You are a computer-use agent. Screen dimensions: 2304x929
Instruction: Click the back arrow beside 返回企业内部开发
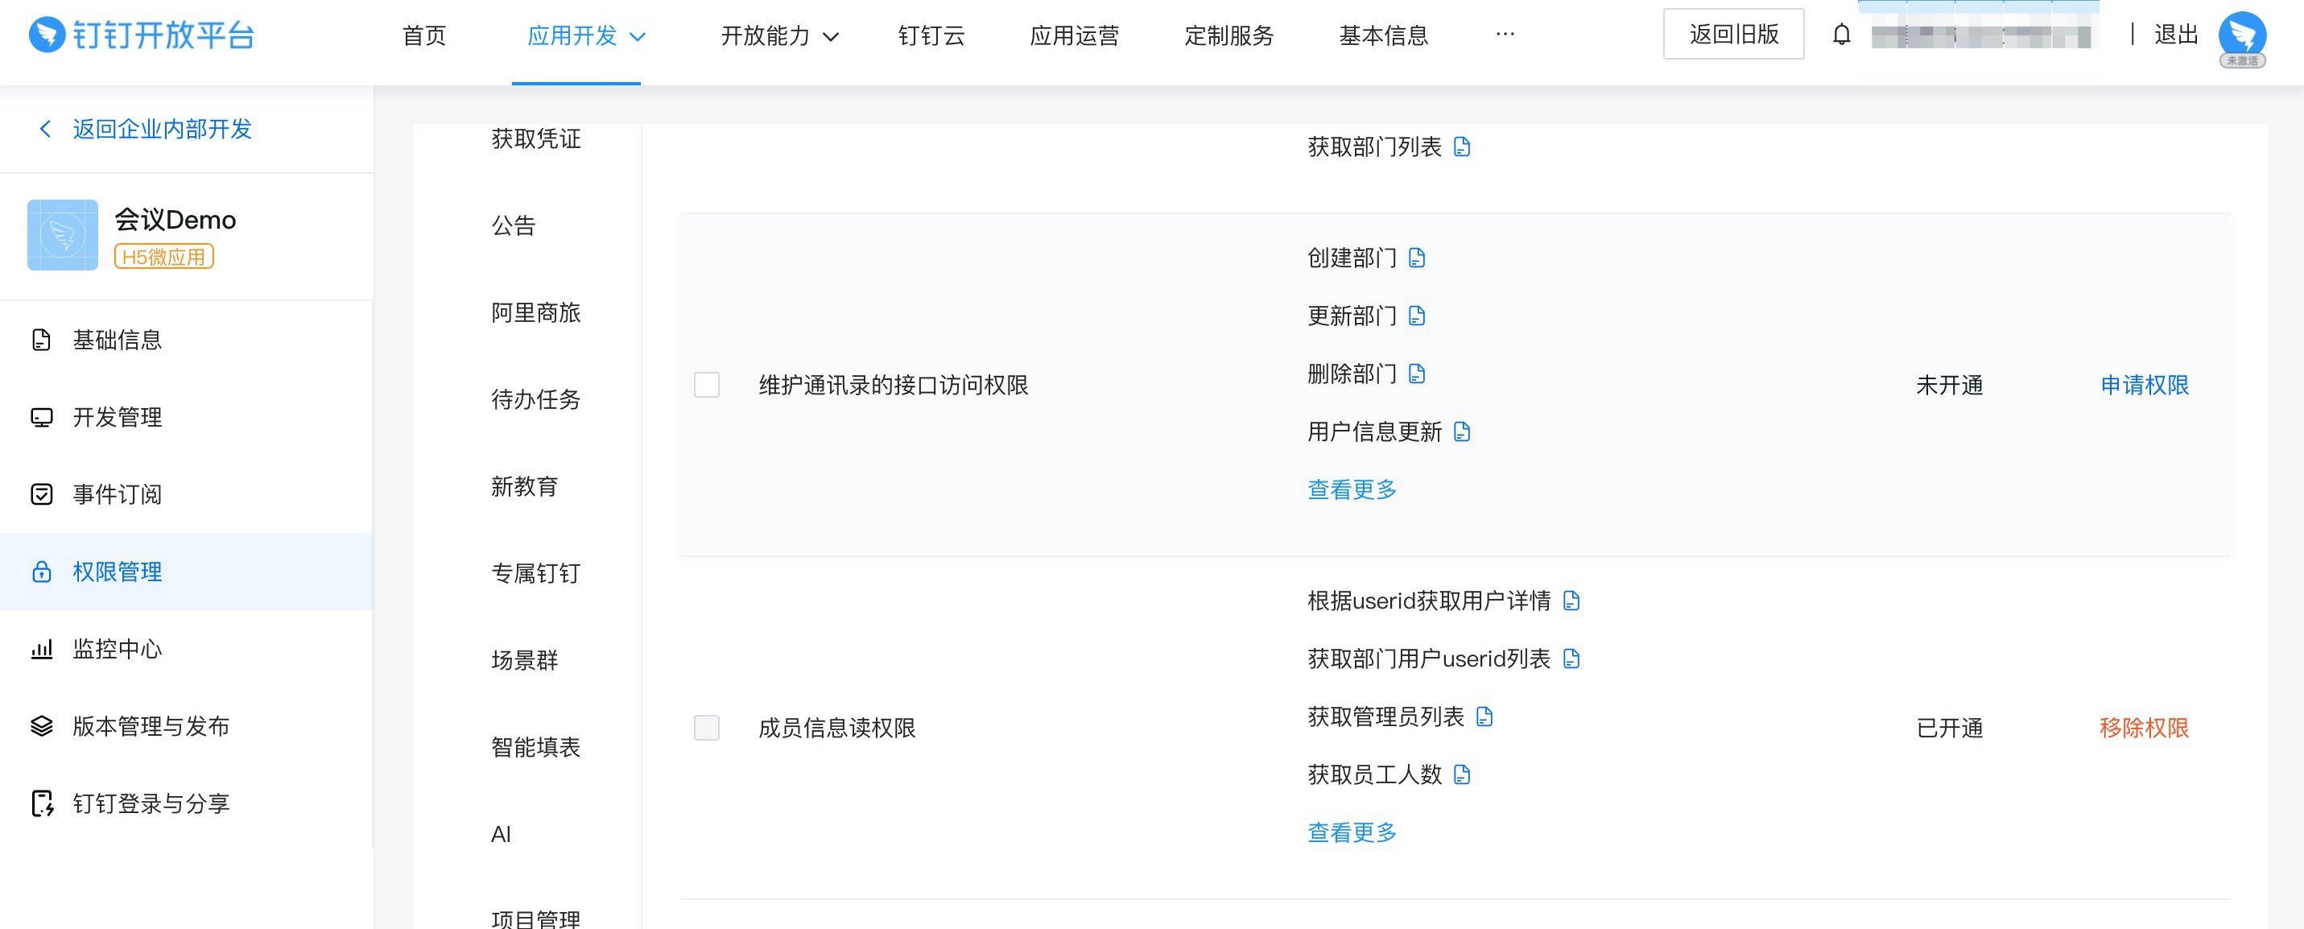45,129
